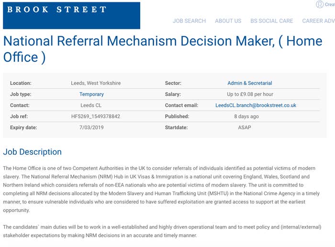
Task: Click the ASAP start date value
Action: tap(245, 127)
